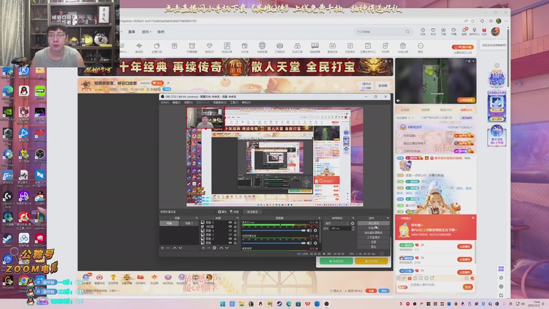Viewport: 549px width, 309px height.
Task: Click the transition gear next to 淡变
Action: tap(353, 223)
